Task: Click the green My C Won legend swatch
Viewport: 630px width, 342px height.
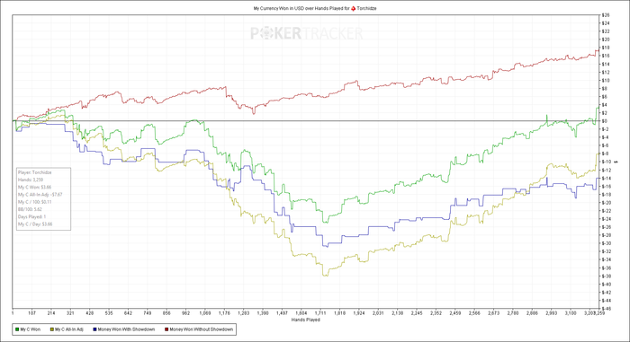Action: [17, 329]
